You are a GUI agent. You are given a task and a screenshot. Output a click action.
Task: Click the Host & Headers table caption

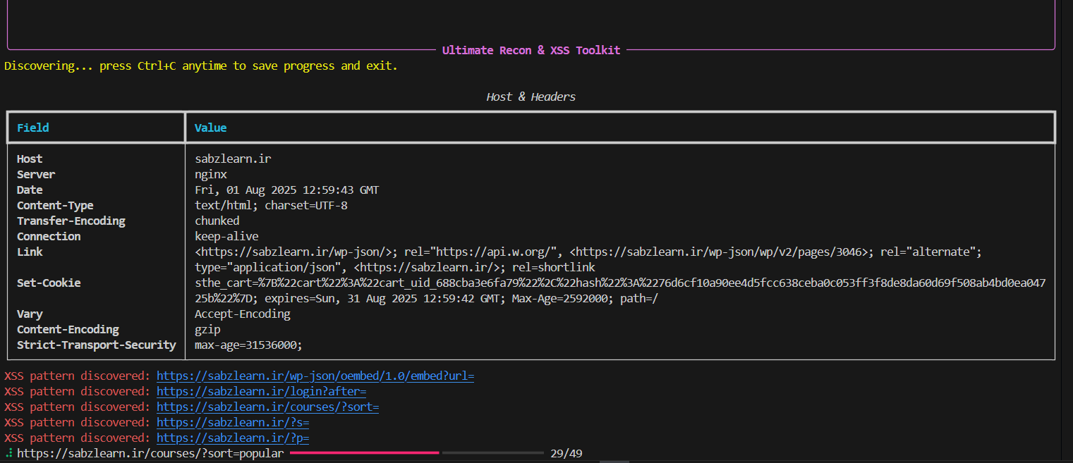coord(531,97)
